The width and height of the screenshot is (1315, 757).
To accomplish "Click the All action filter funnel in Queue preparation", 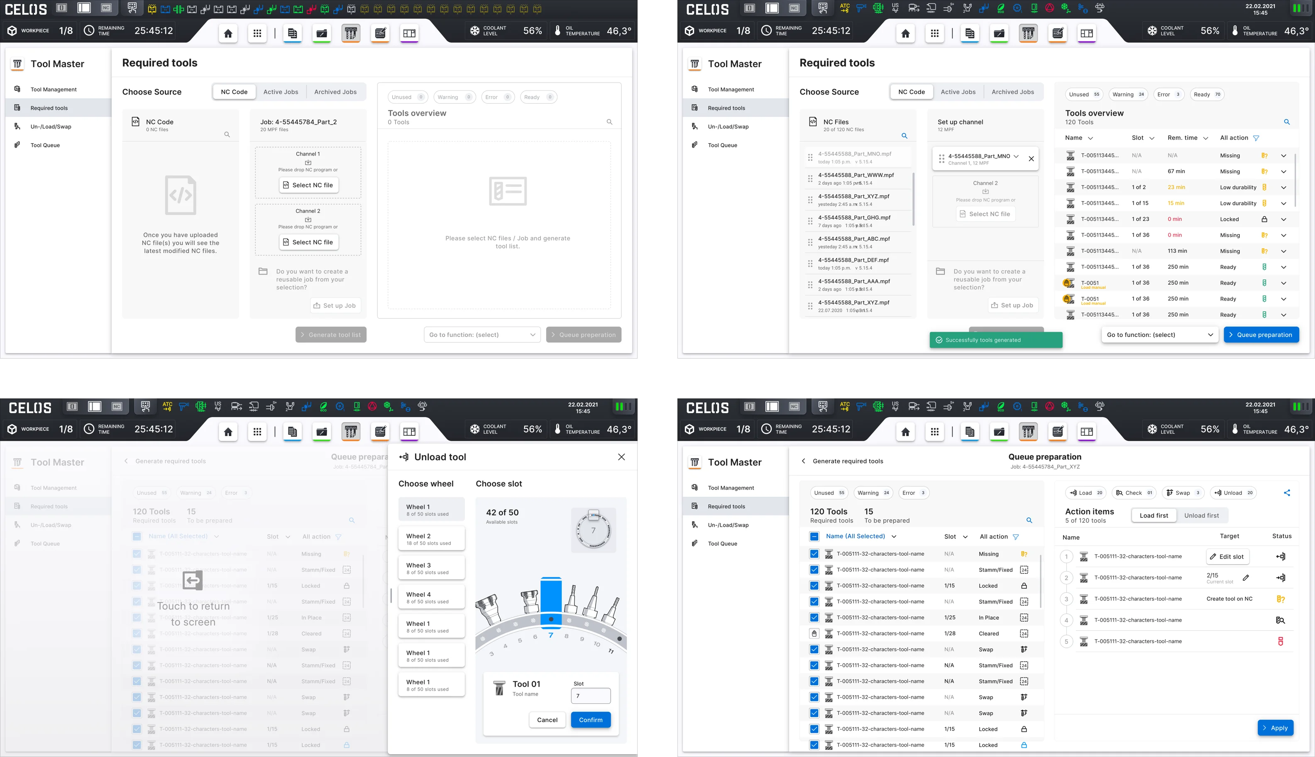I will point(1015,537).
